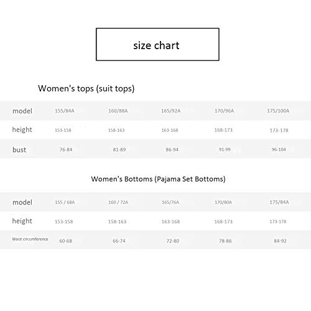This screenshot has height=311, width=311.
Task: Select waist value 60-68
Action: (65, 241)
